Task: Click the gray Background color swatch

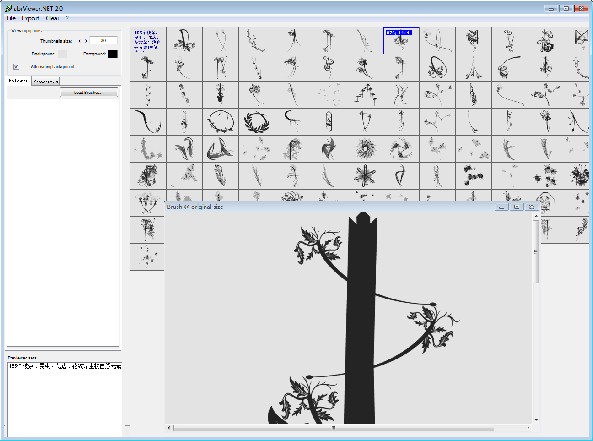Action: pos(63,54)
